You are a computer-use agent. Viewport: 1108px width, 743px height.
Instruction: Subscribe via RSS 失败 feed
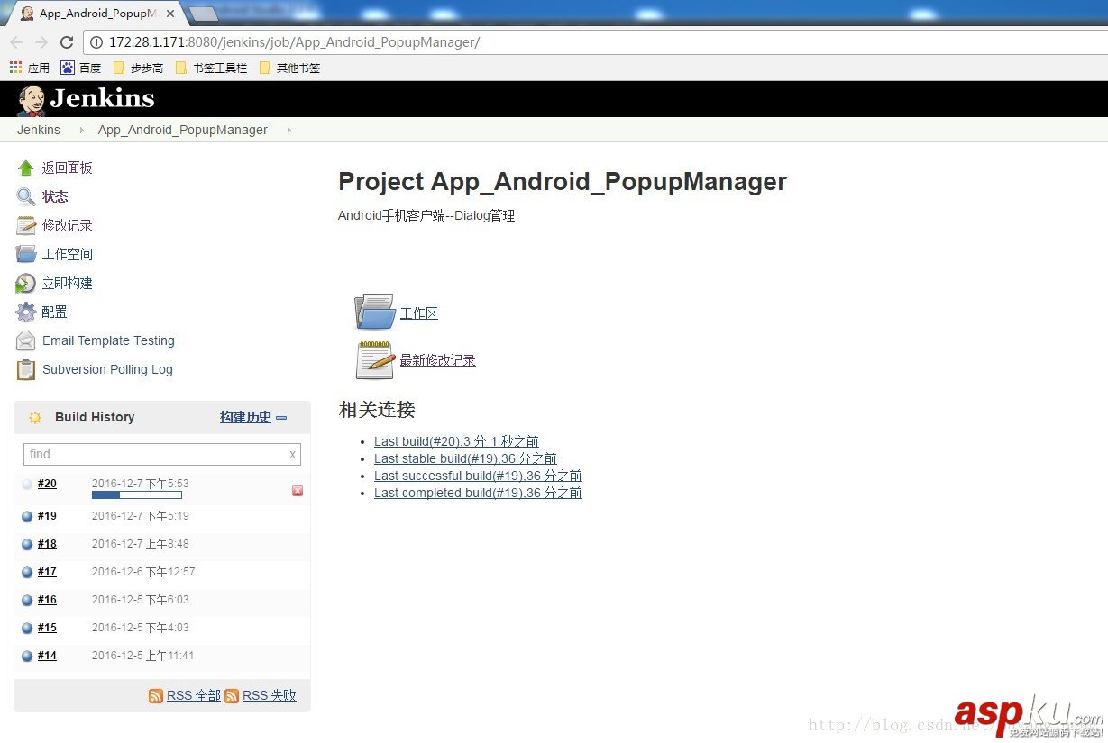click(268, 694)
